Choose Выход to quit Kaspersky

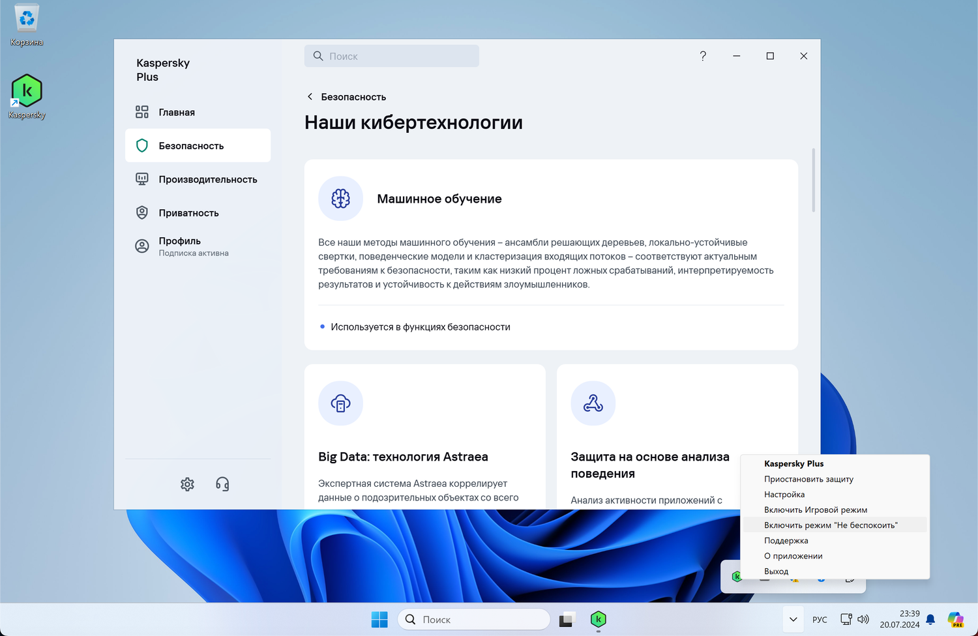(835, 571)
